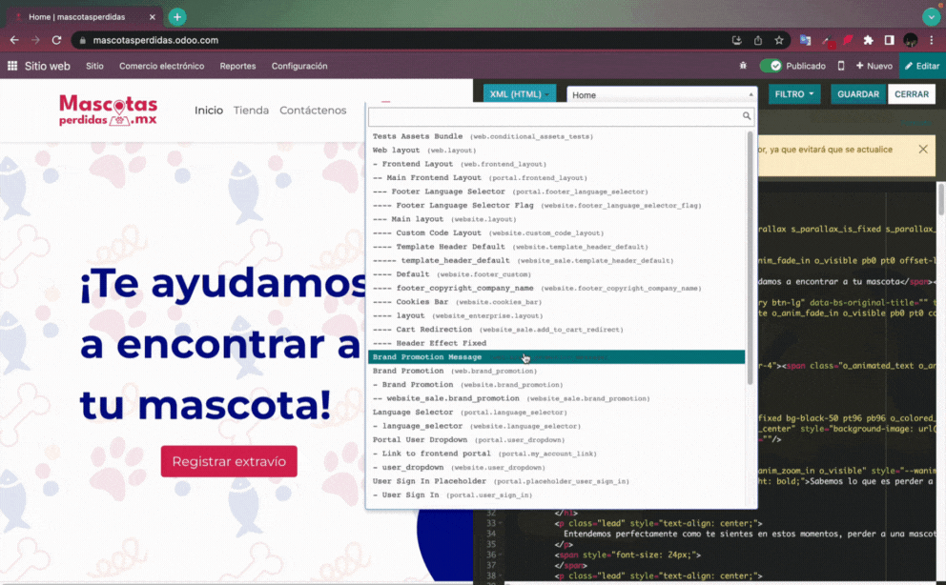Switch to mobile preview icon
Viewport: 946px width, 585px height.
841,66
